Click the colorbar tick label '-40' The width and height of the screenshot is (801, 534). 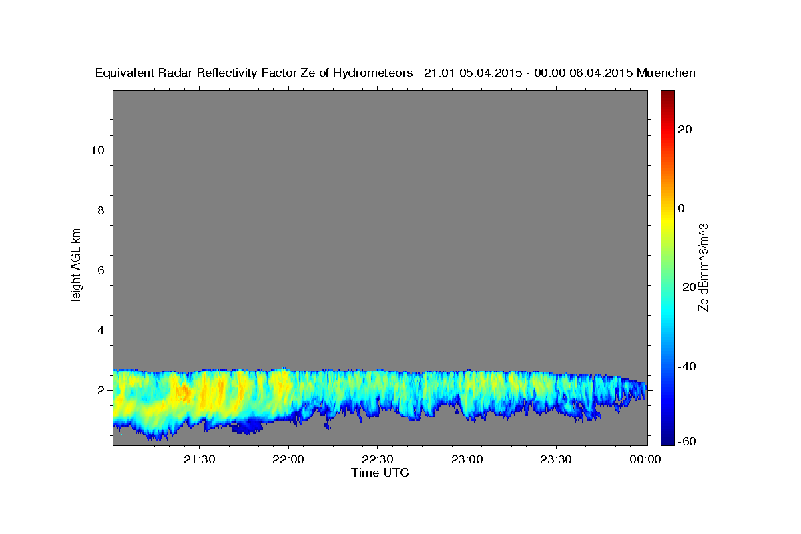686,366
